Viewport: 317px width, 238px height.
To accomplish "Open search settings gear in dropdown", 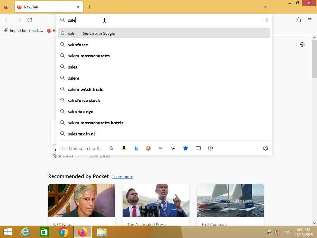I will (x=265, y=148).
